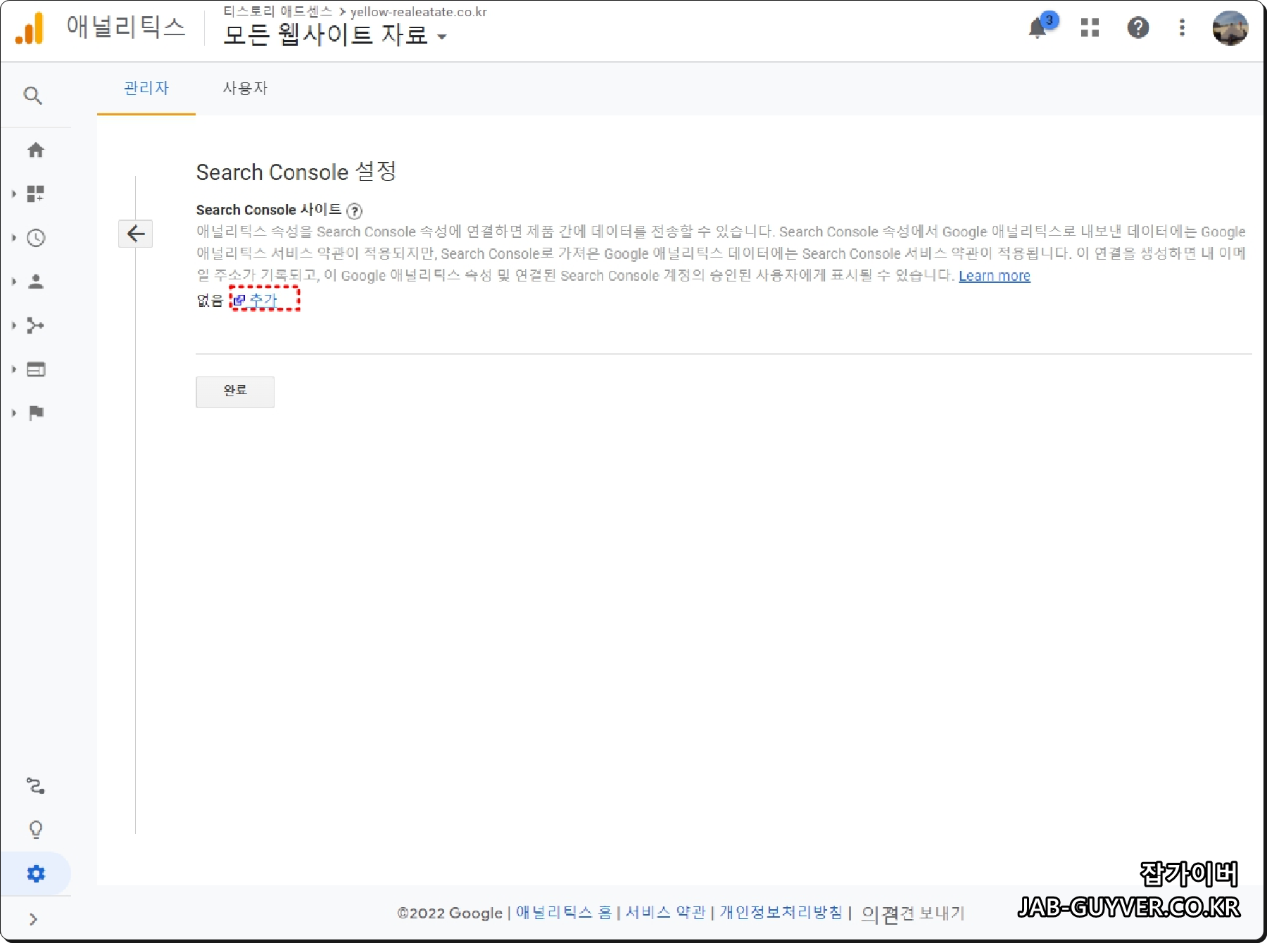Open the Discover lightbulb icon in the sidebar
The width and height of the screenshot is (1267, 943).
[x=36, y=830]
